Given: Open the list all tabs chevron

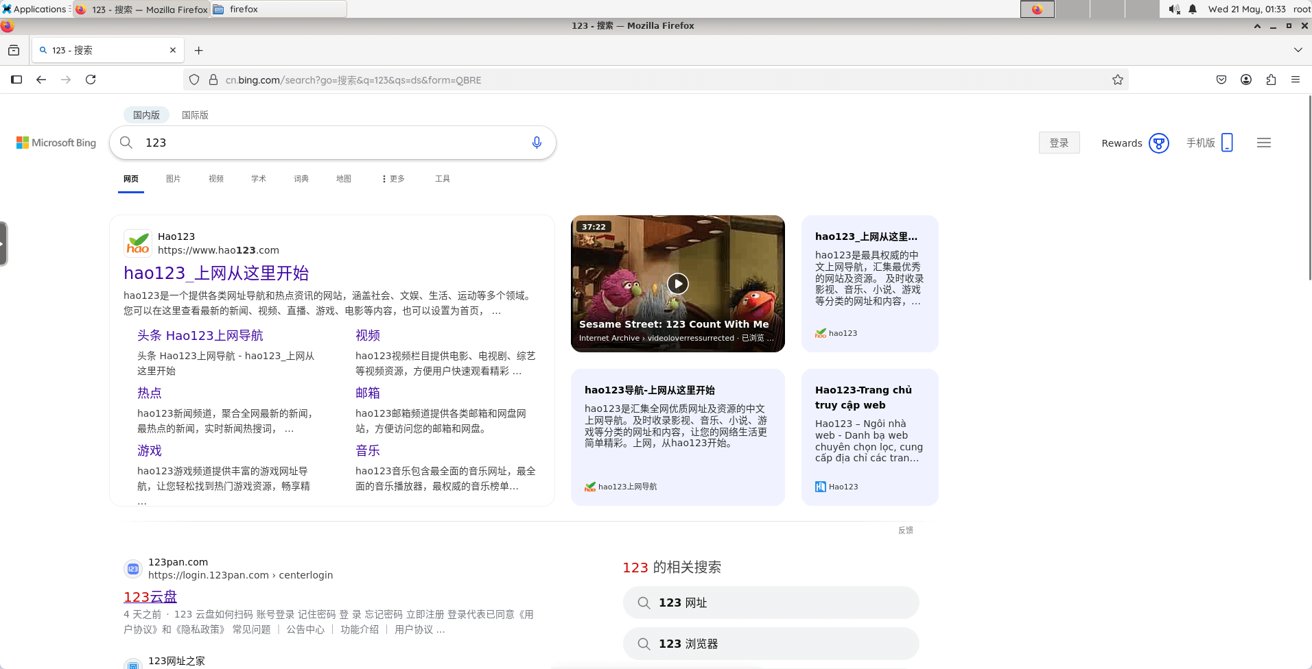Looking at the screenshot, I should pyautogui.click(x=1298, y=50).
